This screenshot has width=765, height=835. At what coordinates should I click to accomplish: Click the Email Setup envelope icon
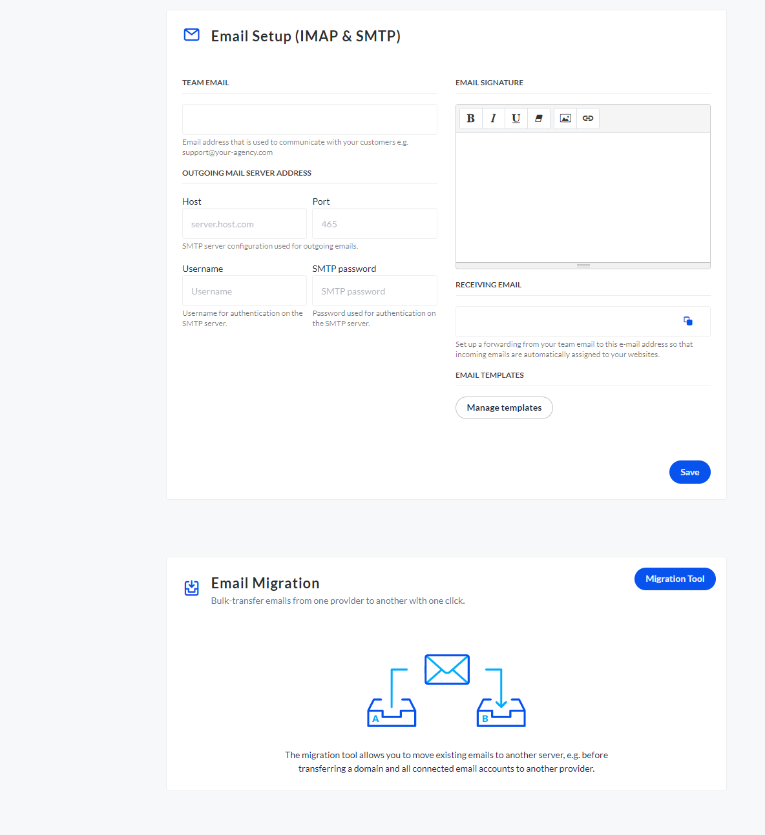[x=192, y=35]
